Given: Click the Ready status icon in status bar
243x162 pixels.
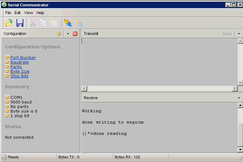Looking at the screenshot, I should coord(4,157).
